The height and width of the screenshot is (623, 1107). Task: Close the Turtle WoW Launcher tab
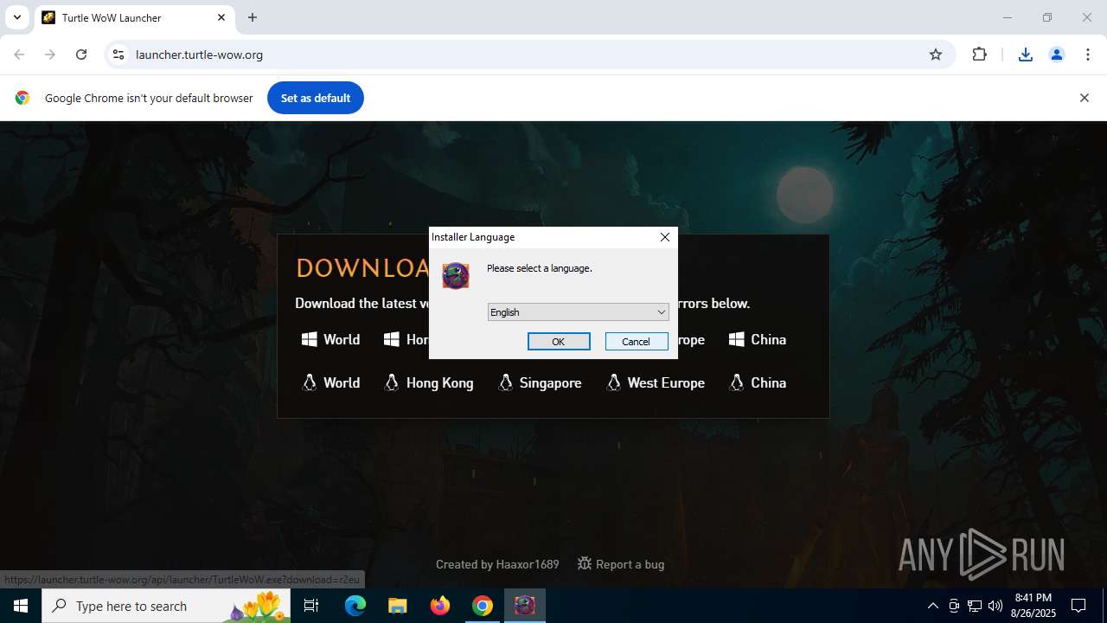[221, 17]
